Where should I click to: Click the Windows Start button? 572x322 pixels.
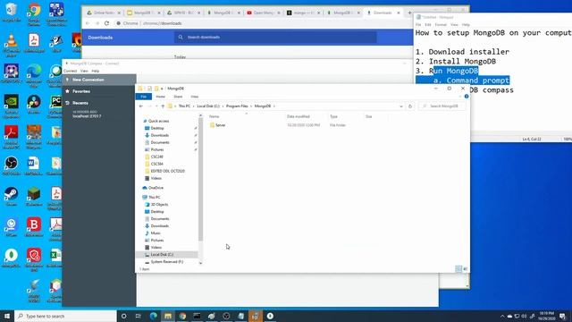tap(7, 316)
